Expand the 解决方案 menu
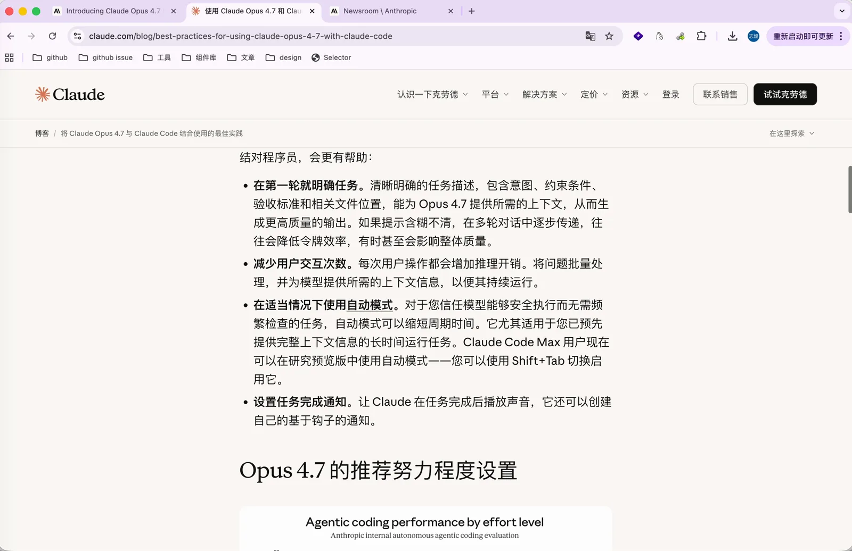 [544, 94]
